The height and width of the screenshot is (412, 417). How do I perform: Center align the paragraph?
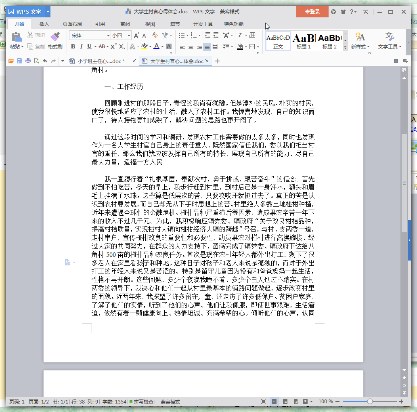click(x=191, y=47)
